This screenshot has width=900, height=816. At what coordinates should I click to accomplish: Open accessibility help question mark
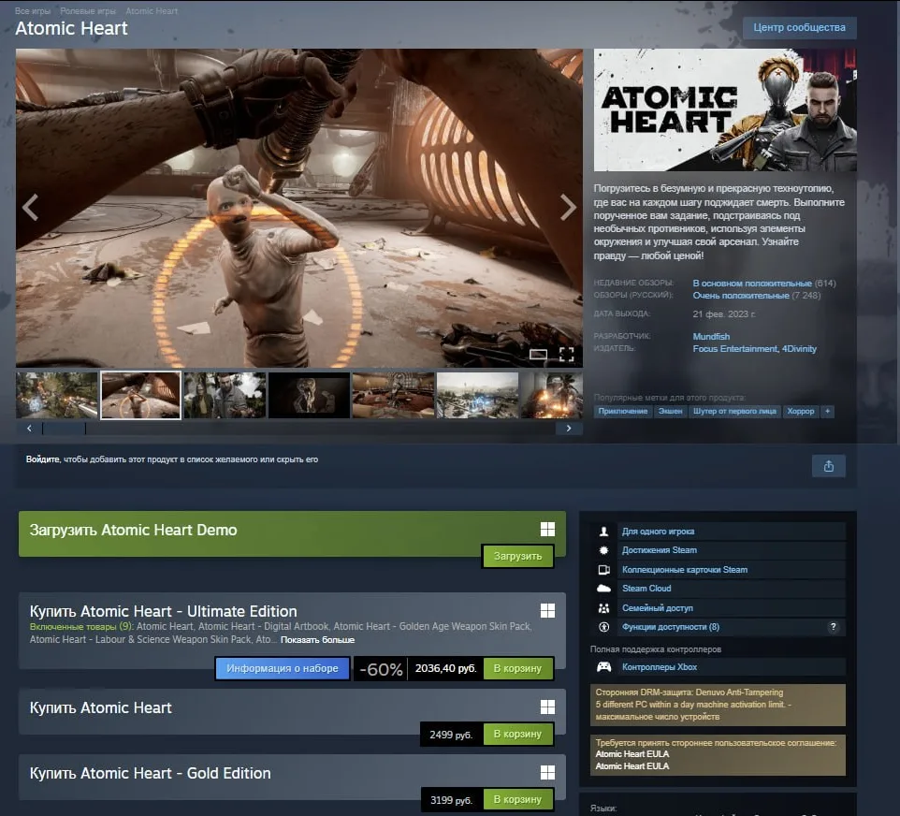click(x=833, y=627)
